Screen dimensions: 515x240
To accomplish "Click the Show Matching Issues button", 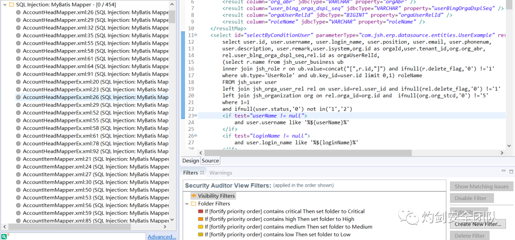I will coord(482,187).
